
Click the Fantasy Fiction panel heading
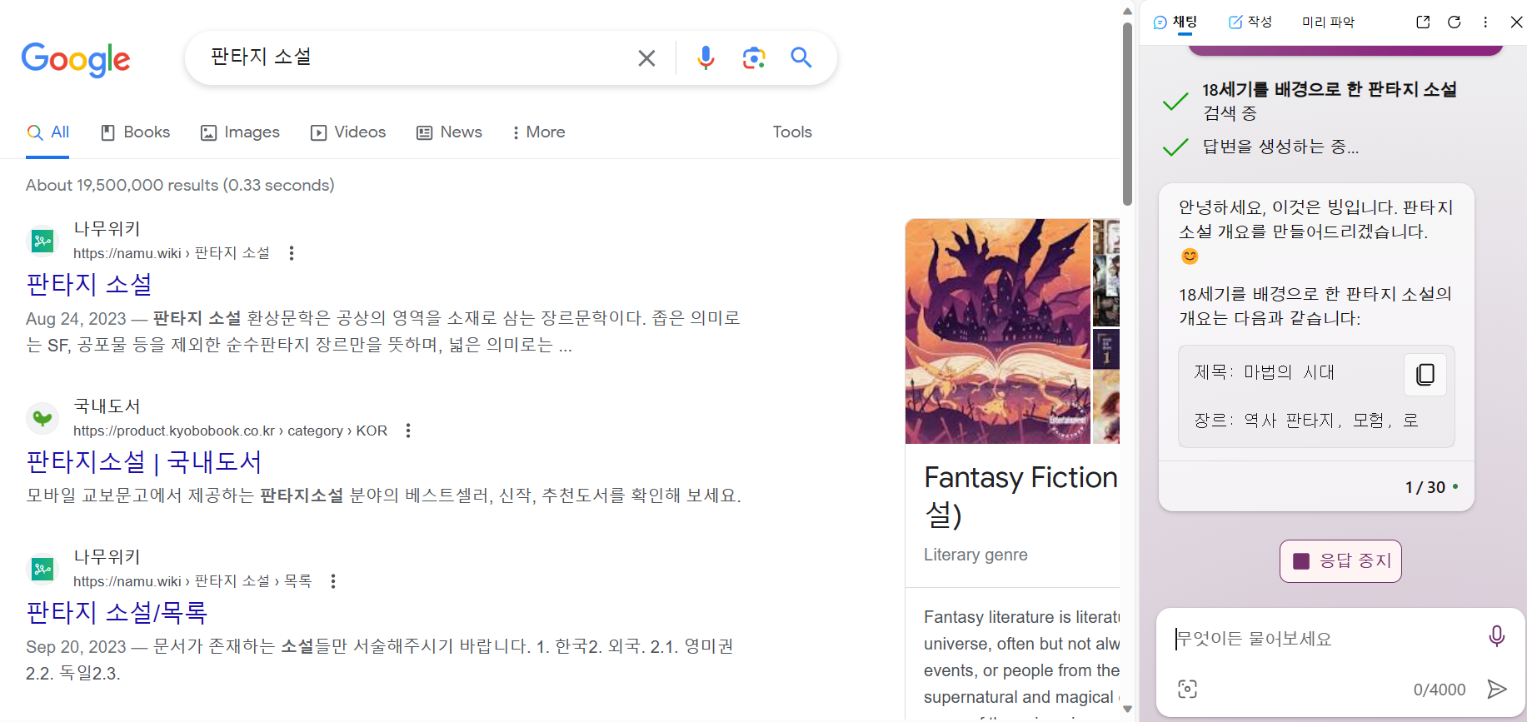[x=1021, y=495]
